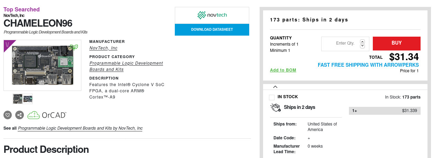Viewport: 432px width, 158px height.
Task: Click the heart favorite icon
Action: coord(8,115)
